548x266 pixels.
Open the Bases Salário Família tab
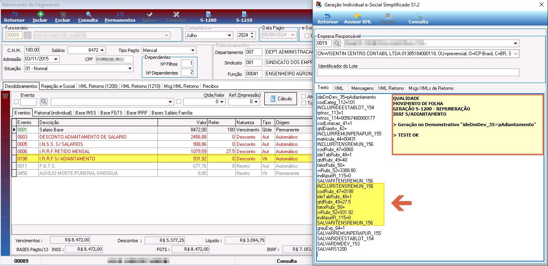coord(172,113)
